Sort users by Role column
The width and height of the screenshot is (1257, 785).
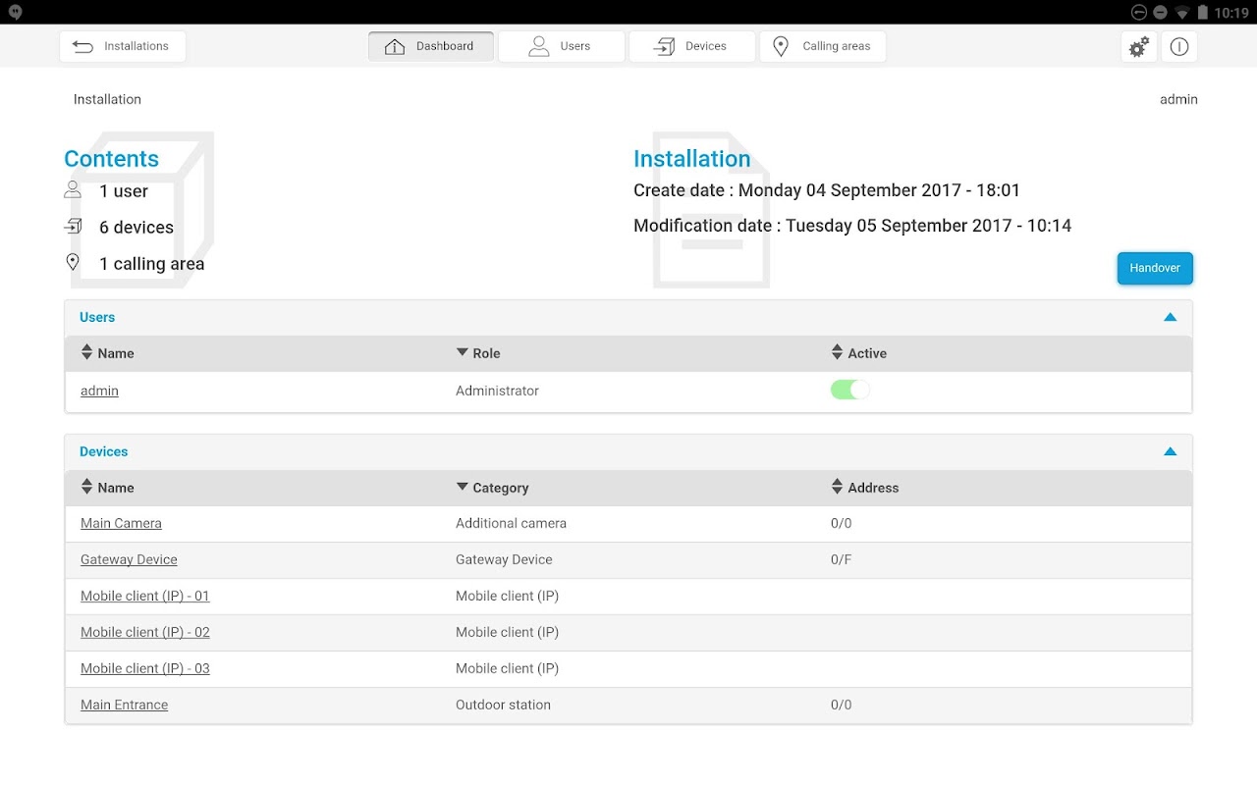coord(478,353)
